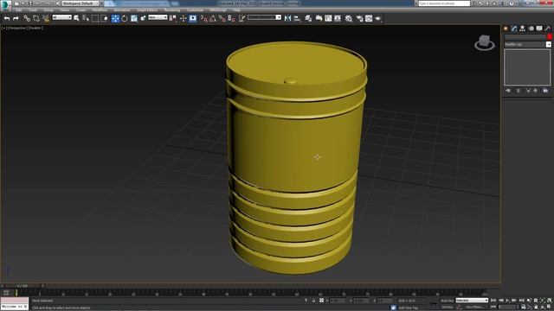The height and width of the screenshot is (311, 554).
Task: Open the Selected key filter dropdown
Action: pyautogui.click(x=472, y=301)
